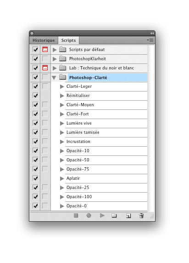Toggle dialog icon for Scripts par défaut

45,50
